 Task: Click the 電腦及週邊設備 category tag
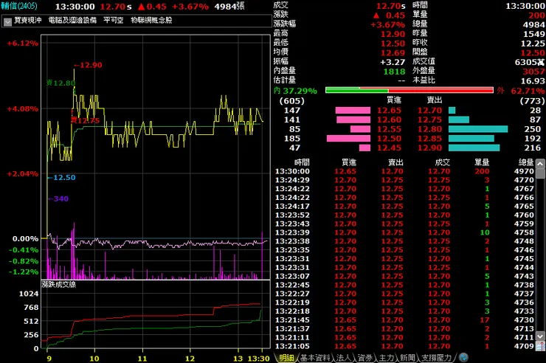(x=72, y=20)
